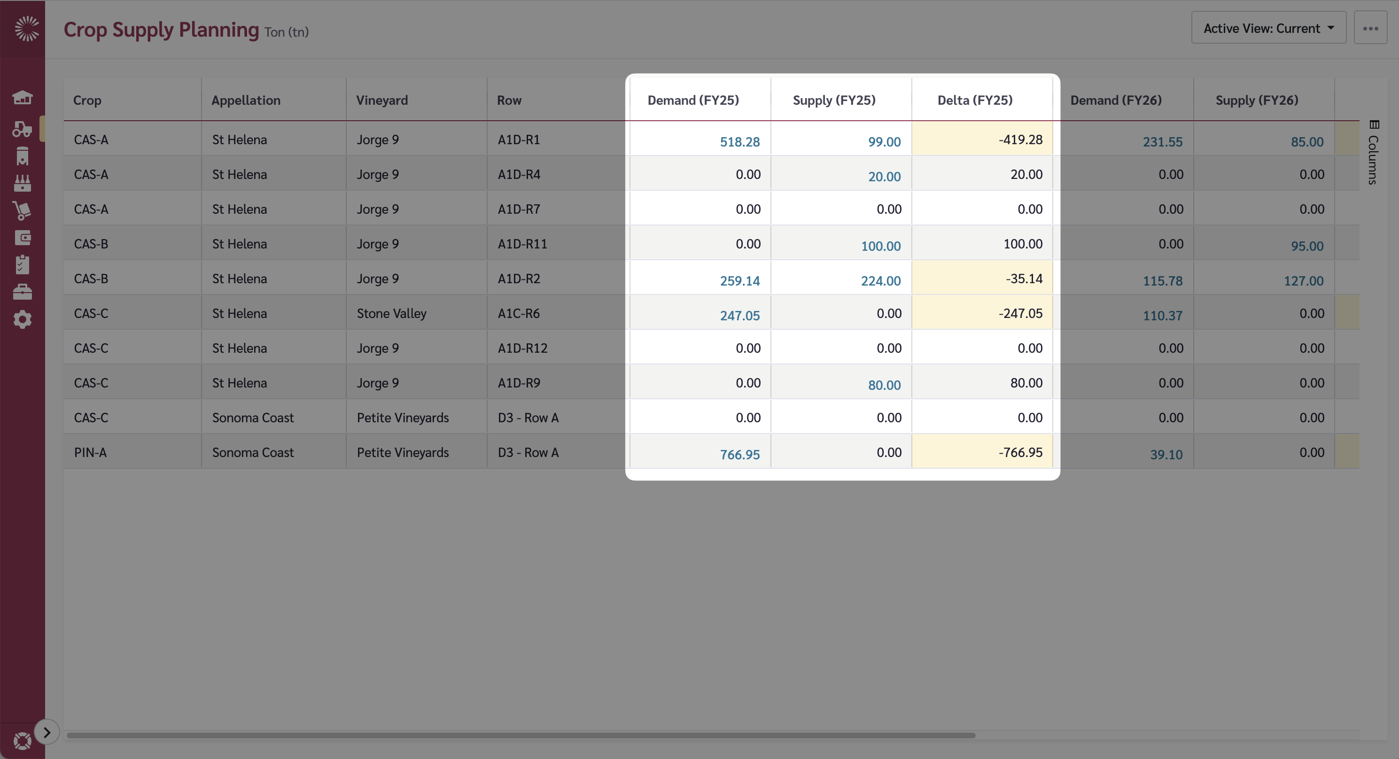Open the three-dot more options menu
The height and width of the screenshot is (759, 1399).
click(x=1371, y=28)
